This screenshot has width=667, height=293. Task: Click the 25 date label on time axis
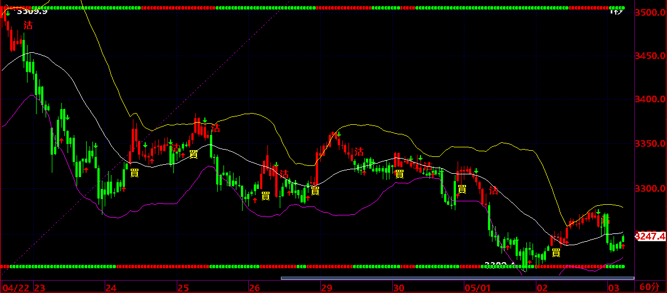point(183,289)
